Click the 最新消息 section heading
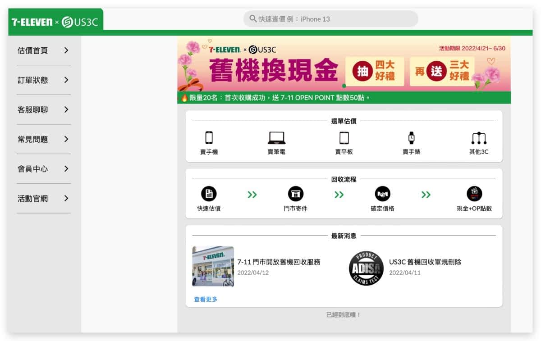Image resolution: width=541 pixels, height=341 pixels. tap(344, 236)
